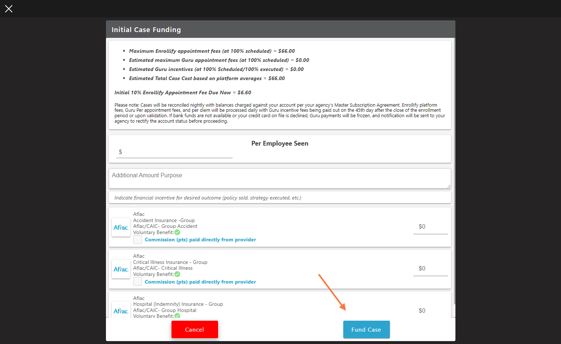This screenshot has width=561, height=344.
Task: Click the Aflac logo for Hospital Indemnity
Action: [x=121, y=310]
